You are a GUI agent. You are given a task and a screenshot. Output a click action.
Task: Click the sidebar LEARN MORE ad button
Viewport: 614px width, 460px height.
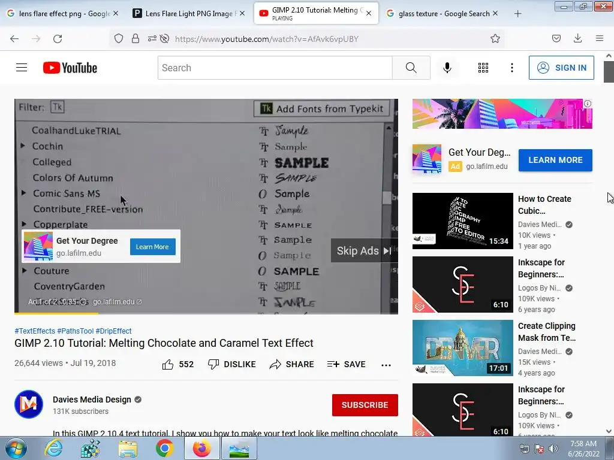[x=555, y=160]
